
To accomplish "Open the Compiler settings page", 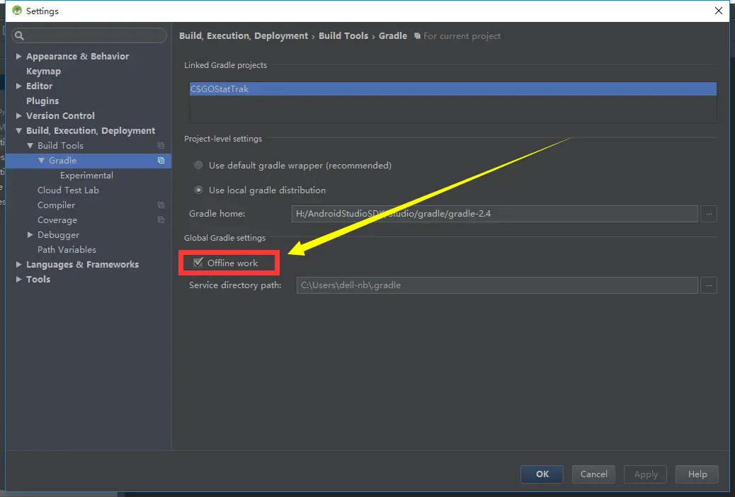I will click(56, 205).
